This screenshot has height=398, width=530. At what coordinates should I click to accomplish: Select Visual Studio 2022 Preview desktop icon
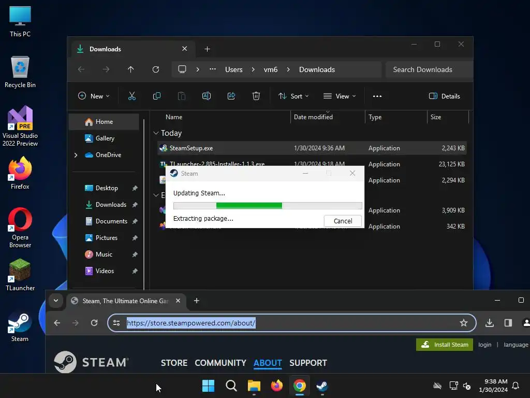point(20,126)
